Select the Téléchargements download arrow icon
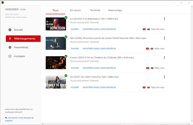The height and width of the screenshot is (125, 193). (x=10, y=39)
